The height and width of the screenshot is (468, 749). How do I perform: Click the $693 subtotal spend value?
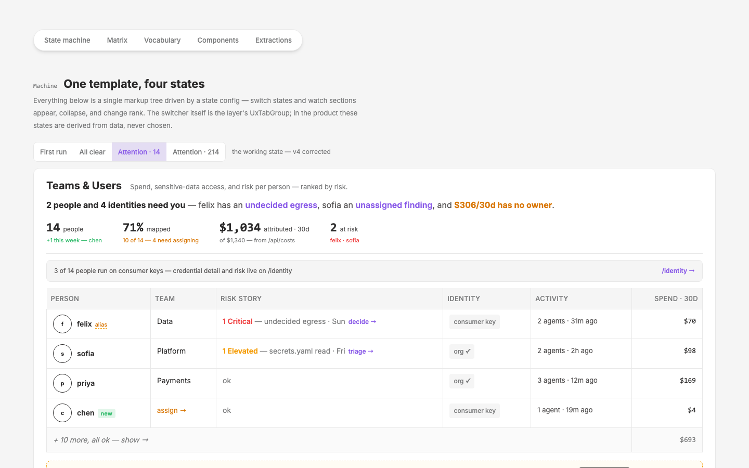tap(688, 440)
